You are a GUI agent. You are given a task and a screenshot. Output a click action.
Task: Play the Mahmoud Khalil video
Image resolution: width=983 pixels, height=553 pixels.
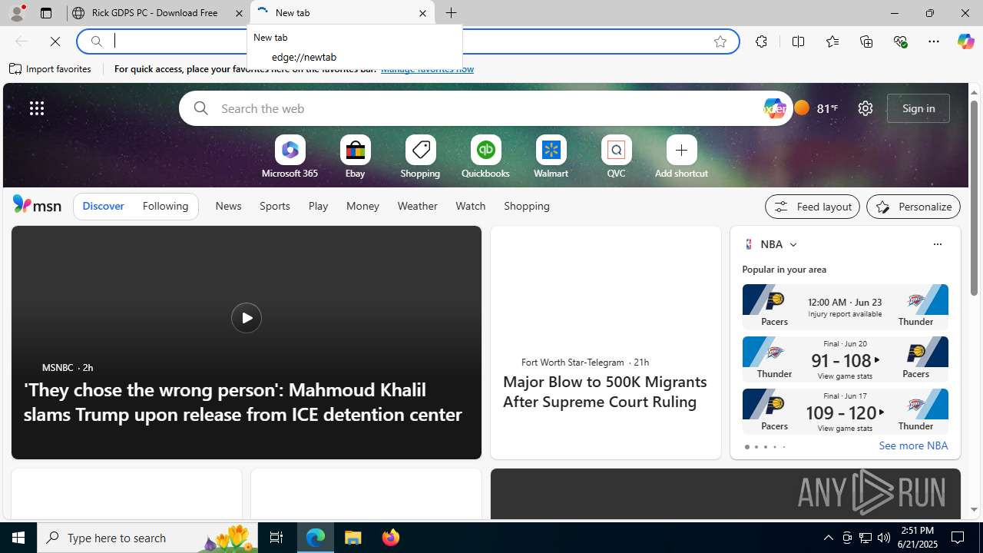pos(246,318)
